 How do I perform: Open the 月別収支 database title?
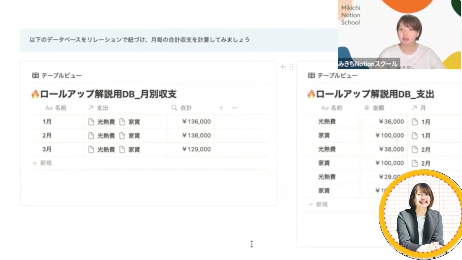(108, 94)
